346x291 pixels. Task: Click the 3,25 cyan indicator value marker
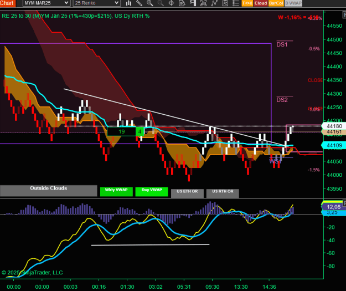(333, 212)
